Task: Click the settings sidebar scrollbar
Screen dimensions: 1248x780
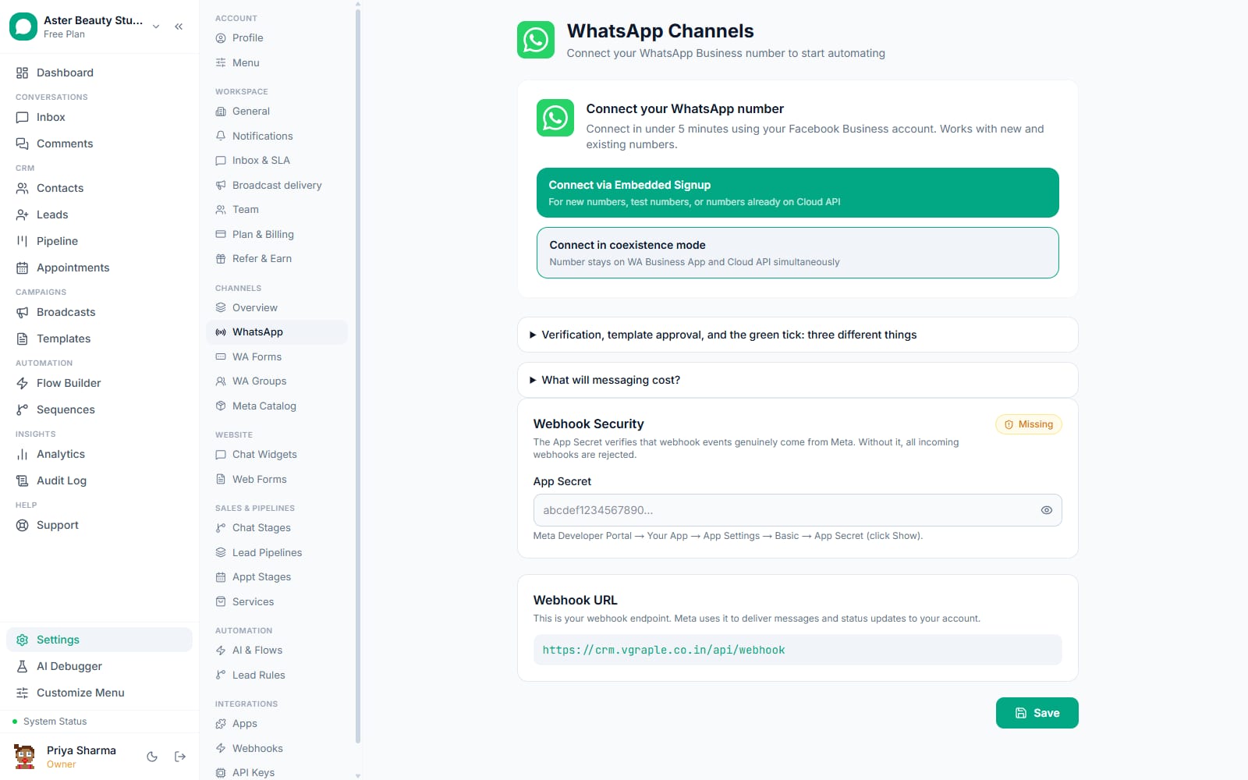Action: (x=358, y=374)
